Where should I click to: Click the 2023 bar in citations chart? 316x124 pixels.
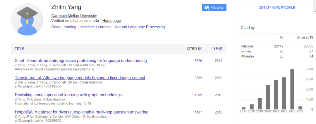pyautogui.click(x=292, y=89)
